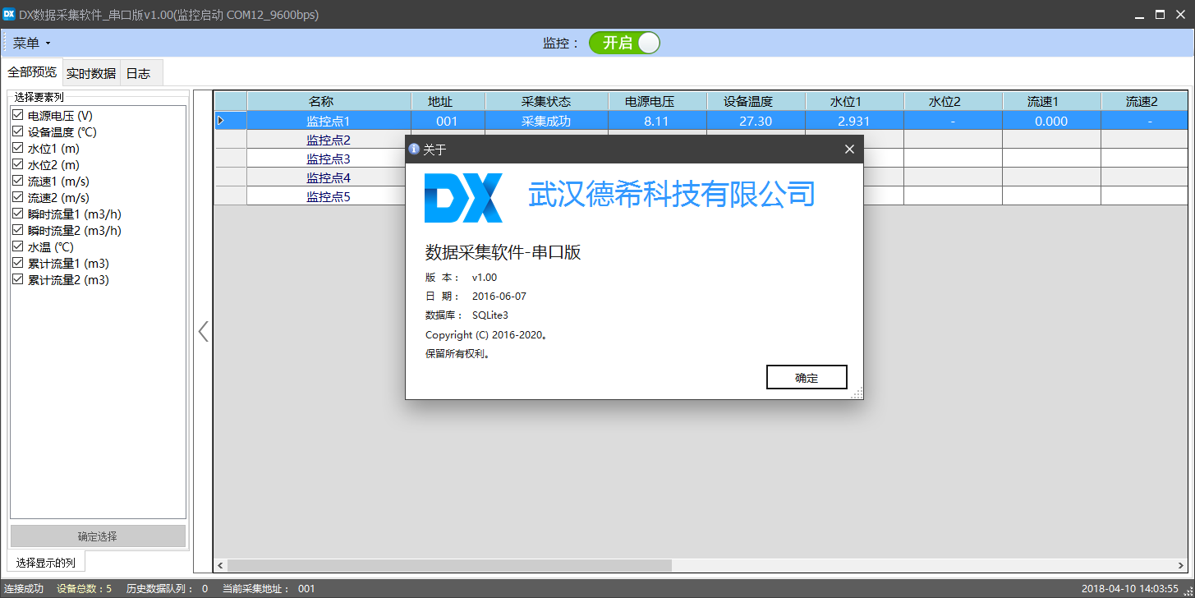Click the 选择显示的列 bottom tab
Image resolution: width=1195 pixels, height=598 pixels.
point(46,563)
